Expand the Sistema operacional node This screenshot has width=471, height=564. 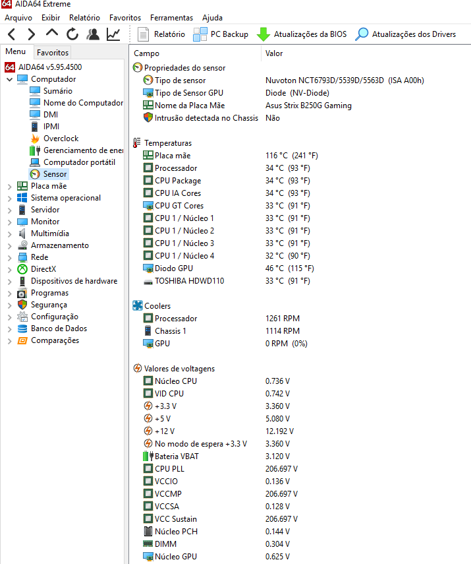(10, 198)
